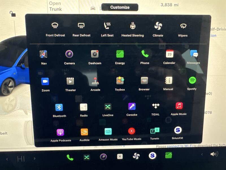Lower temperature with left arrow by HI
This screenshot has height=170, width=226.
coord(7,159)
